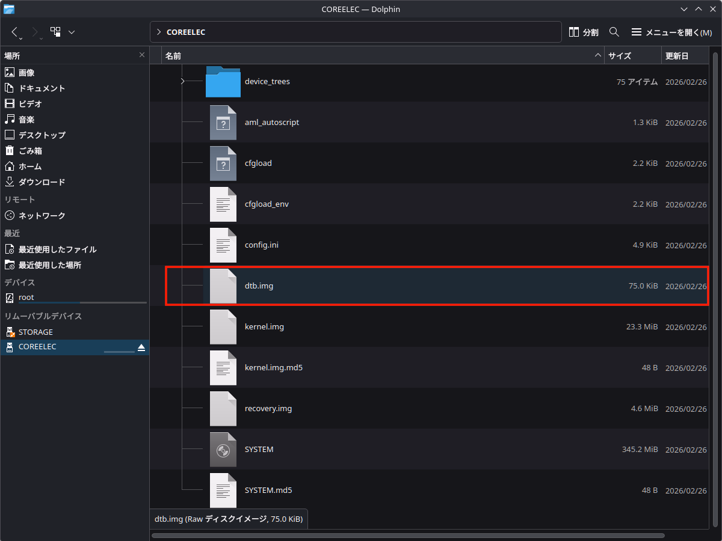Click the recovery.img file name
Screen dimensions: 722x541
pos(268,408)
